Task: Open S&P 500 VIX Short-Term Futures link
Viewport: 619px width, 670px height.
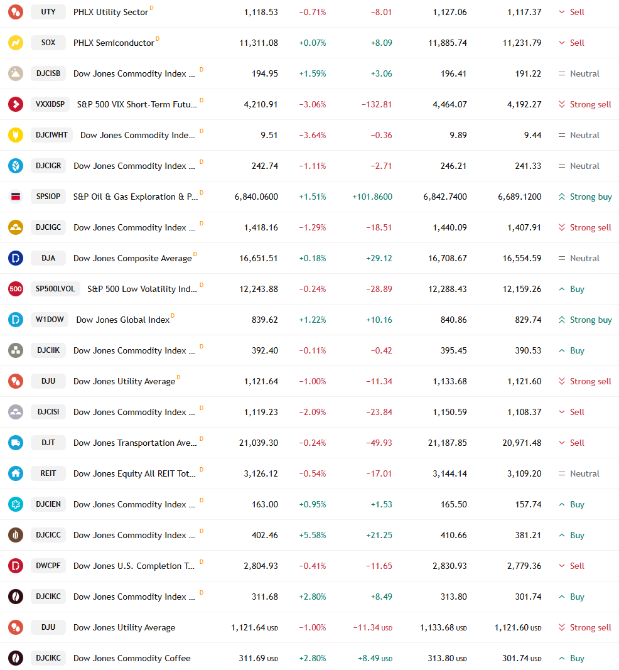Action: [137, 104]
